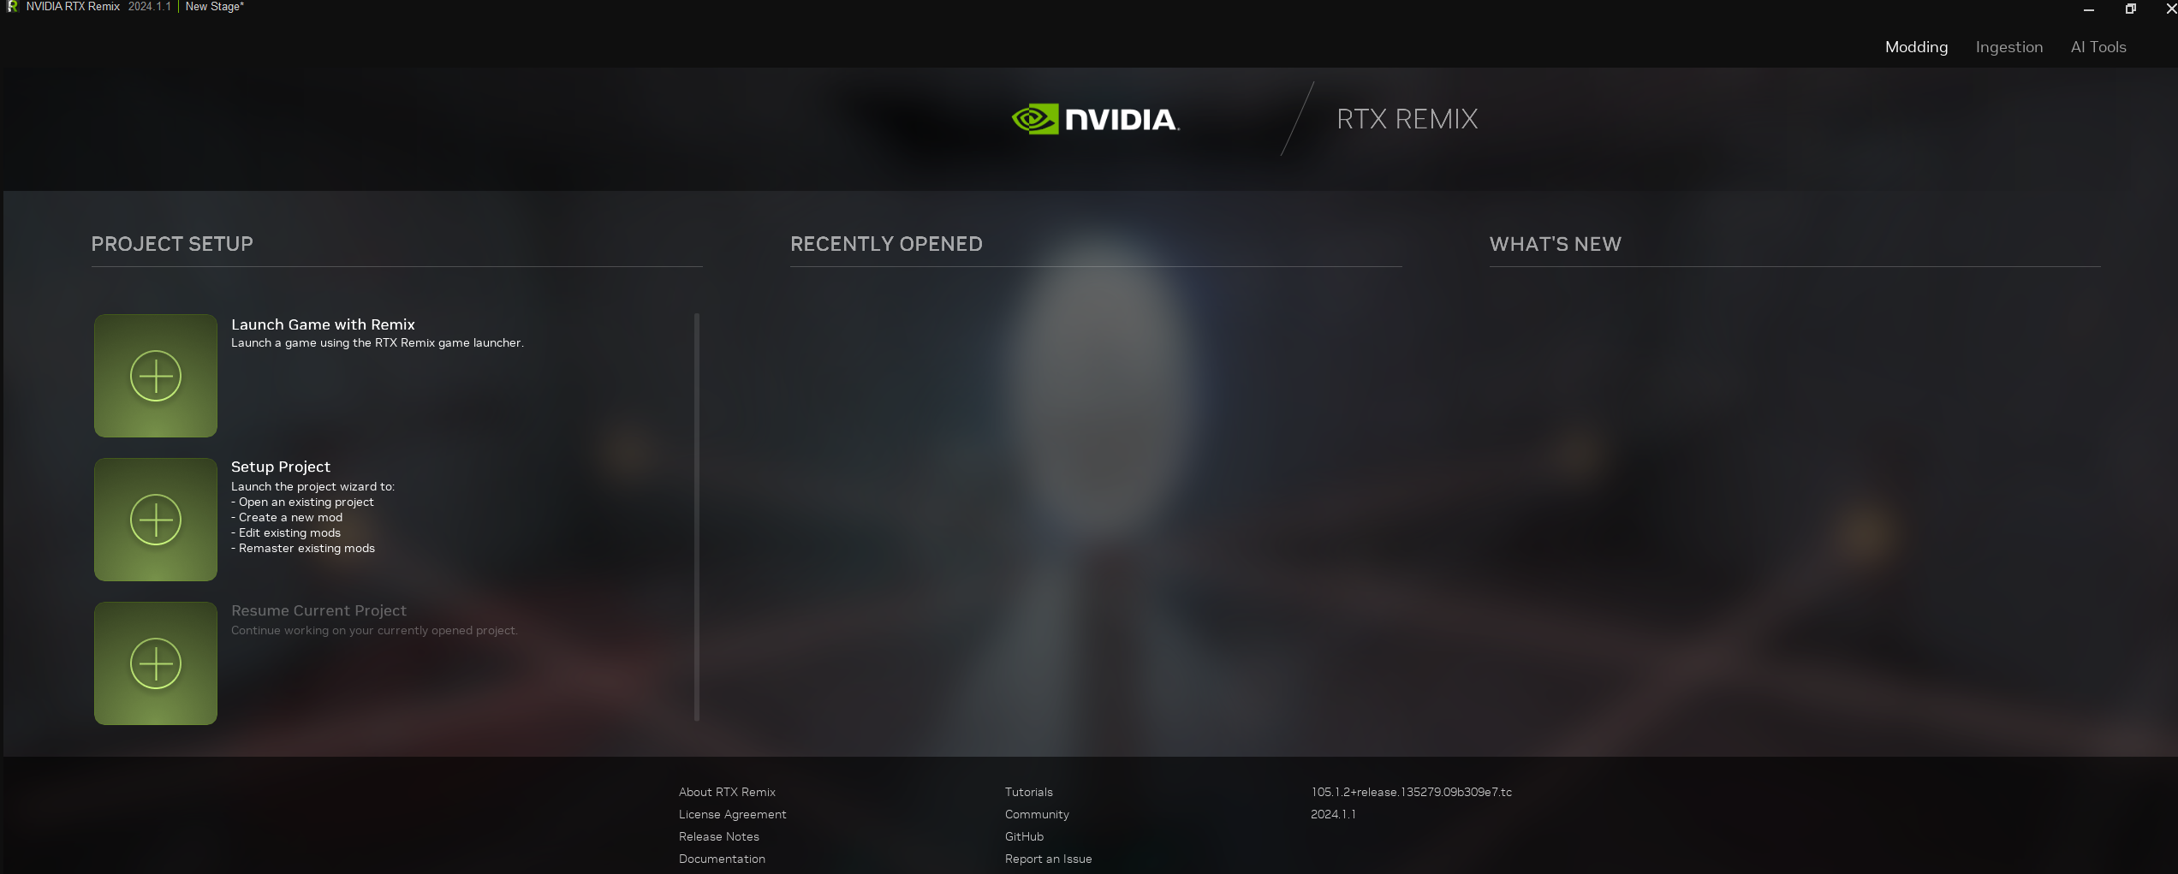Click the PROJECT SETUP heading

pos(172,244)
